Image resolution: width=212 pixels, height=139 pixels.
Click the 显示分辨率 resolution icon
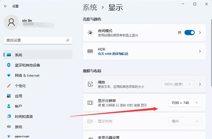(90, 103)
